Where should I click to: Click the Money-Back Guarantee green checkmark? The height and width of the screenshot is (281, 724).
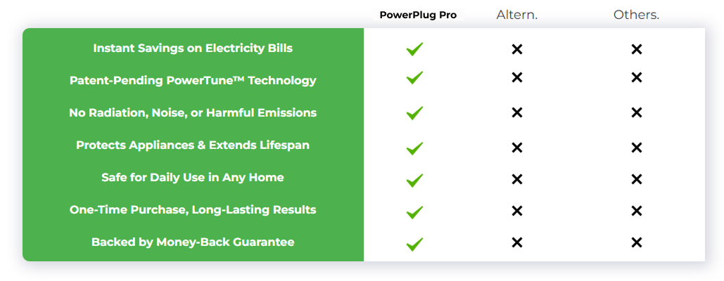click(414, 244)
